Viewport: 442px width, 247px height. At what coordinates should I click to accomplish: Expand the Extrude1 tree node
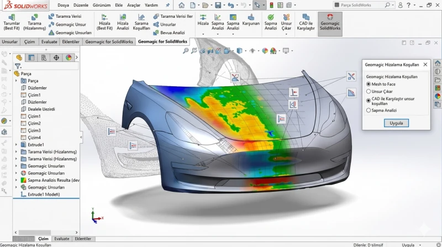coord(16,145)
